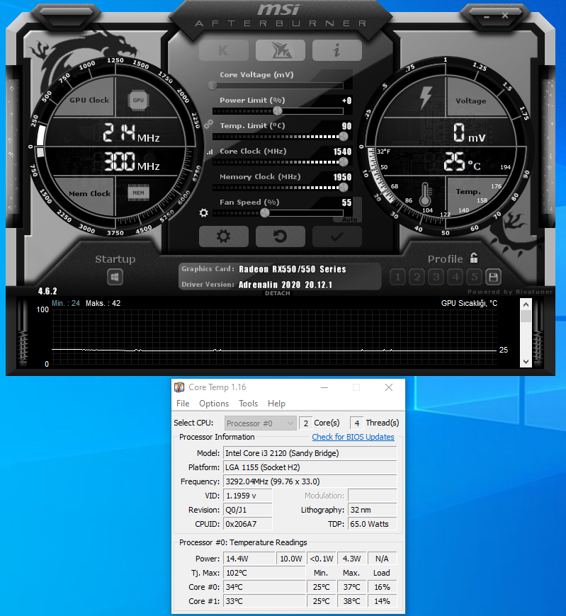Click the Temp. Limit slider knob
The width and height of the screenshot is (566, 616).
click(x=344, y=137)
